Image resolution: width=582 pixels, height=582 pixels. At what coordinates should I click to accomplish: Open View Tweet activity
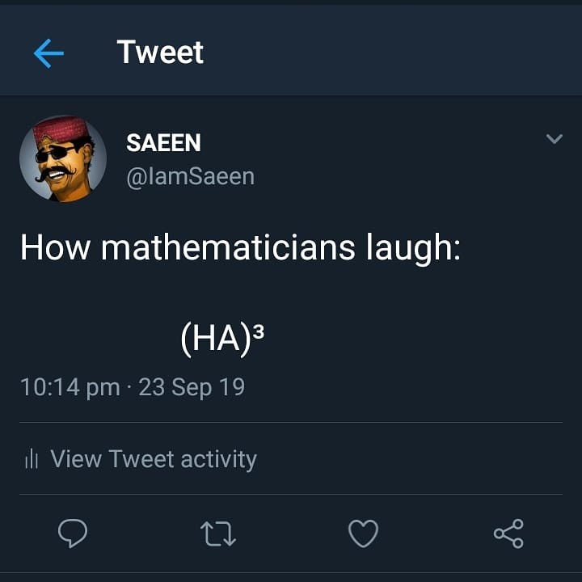click(x=153, y=459)
